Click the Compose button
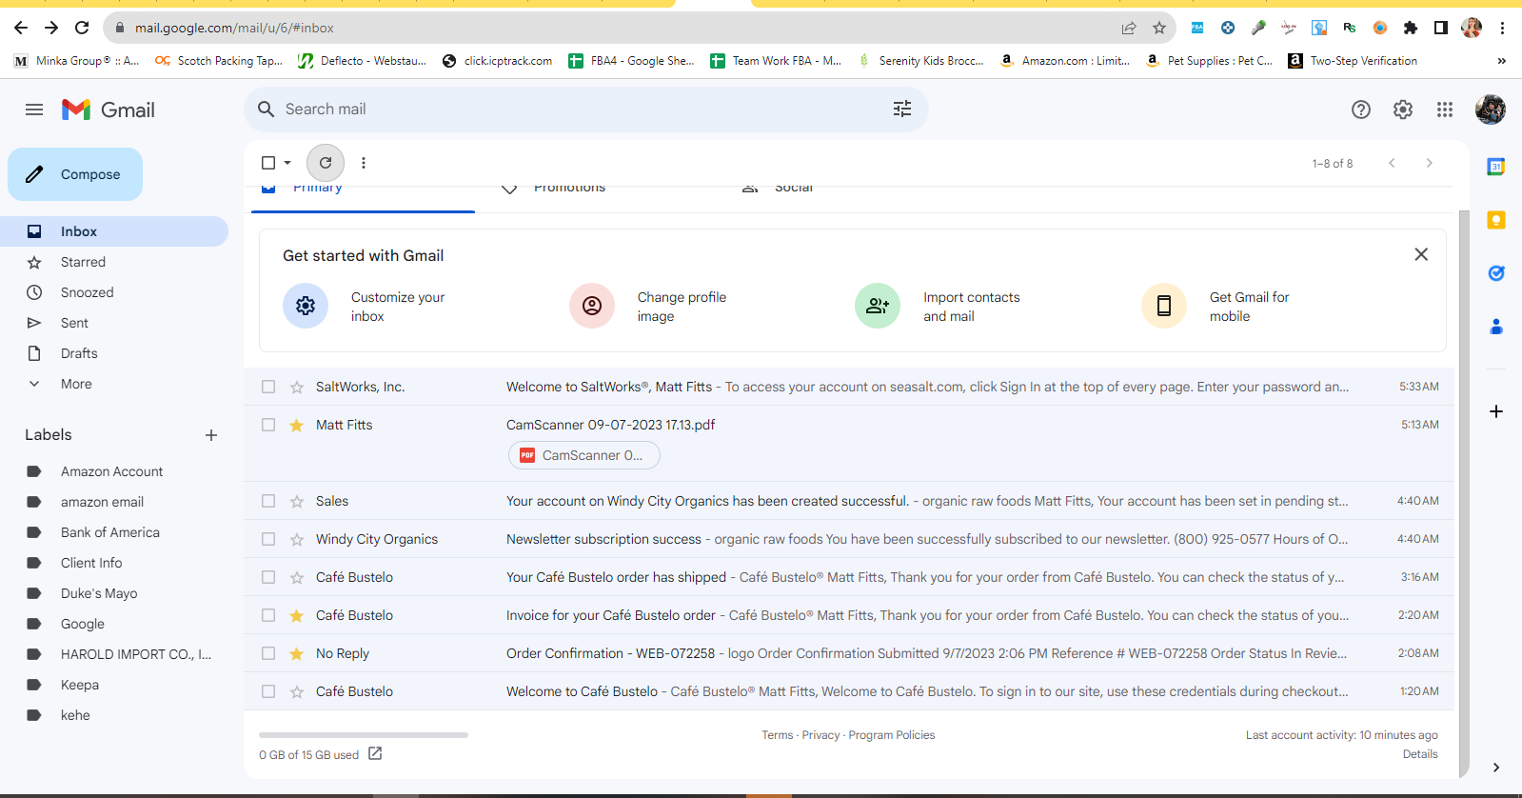1522x798 pixels. [x=75, y=174]
